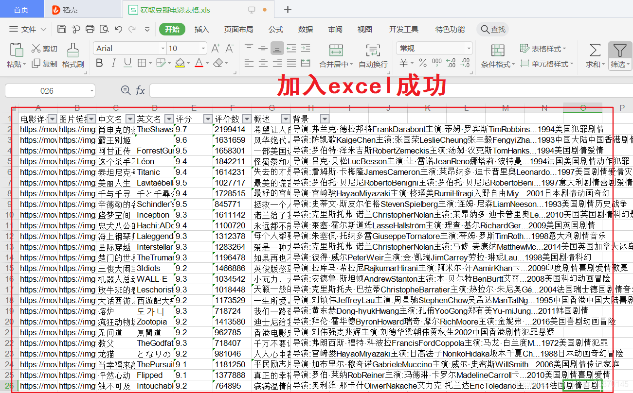Click the 自动换行 wrap text button

click(x=373, y=55)
